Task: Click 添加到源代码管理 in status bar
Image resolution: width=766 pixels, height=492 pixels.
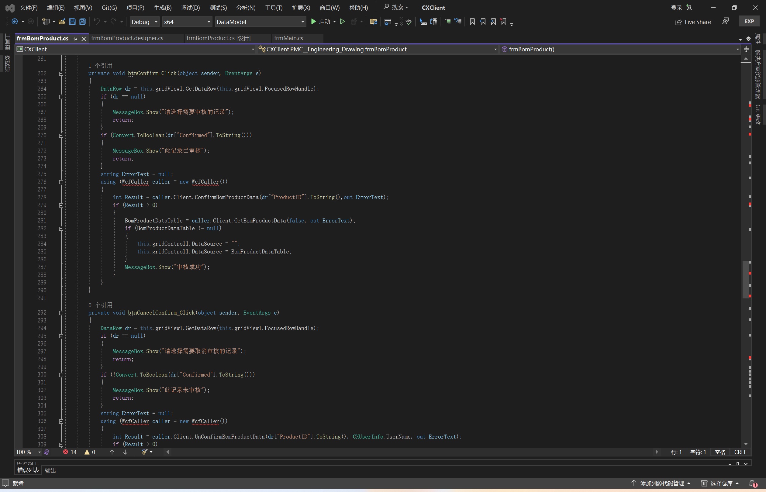Action: click(661, 483)
